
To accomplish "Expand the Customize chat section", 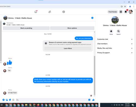I will [x=115, y=39].
